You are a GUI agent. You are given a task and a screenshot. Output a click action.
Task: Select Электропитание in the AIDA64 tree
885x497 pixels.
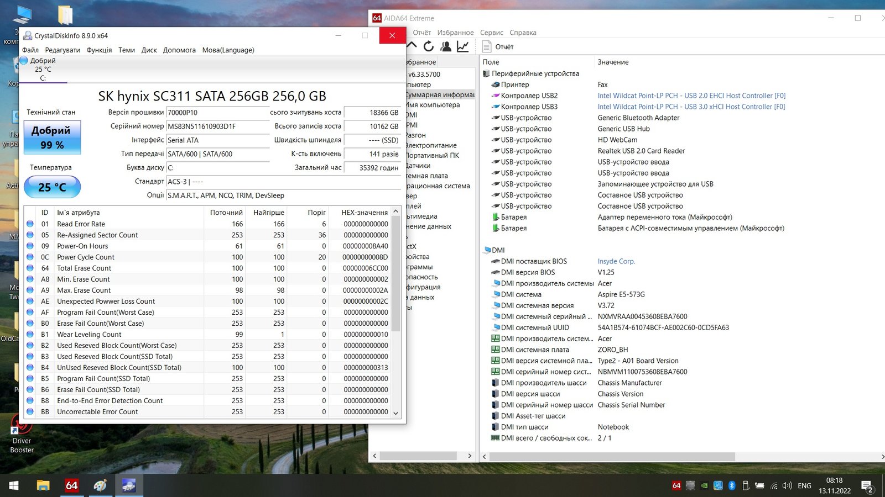pos(431,145)
